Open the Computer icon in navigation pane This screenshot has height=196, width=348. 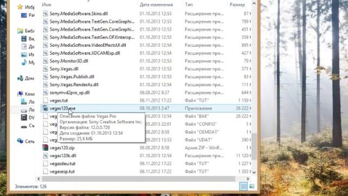(20, 94)
